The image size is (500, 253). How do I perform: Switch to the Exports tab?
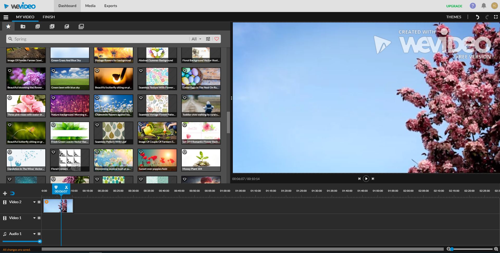click(111, 6)
